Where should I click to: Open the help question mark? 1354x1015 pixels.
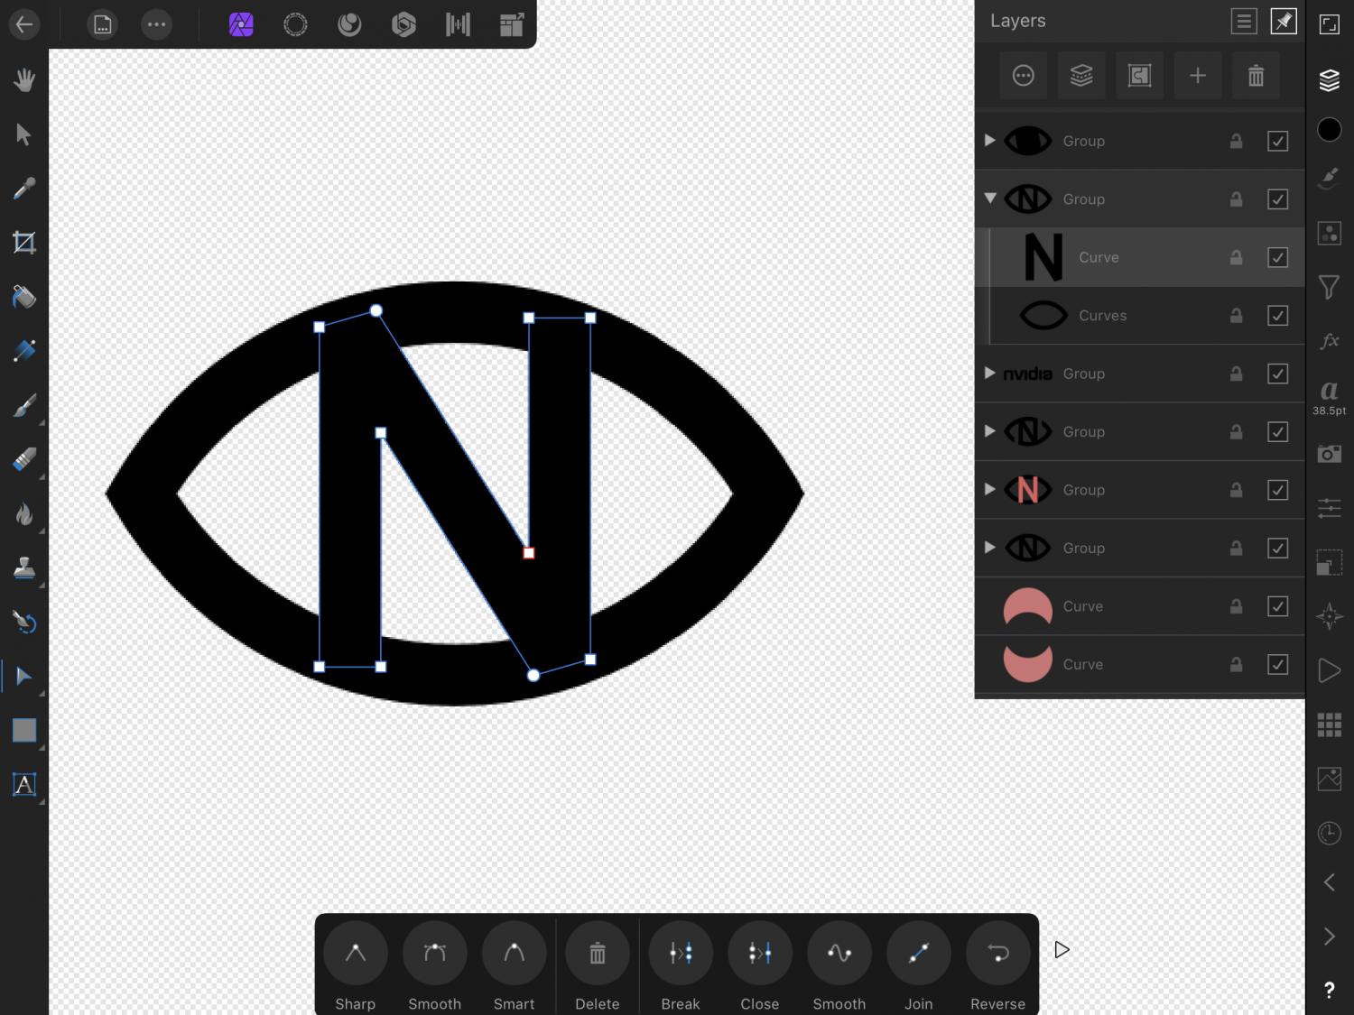pos(1330,990)
